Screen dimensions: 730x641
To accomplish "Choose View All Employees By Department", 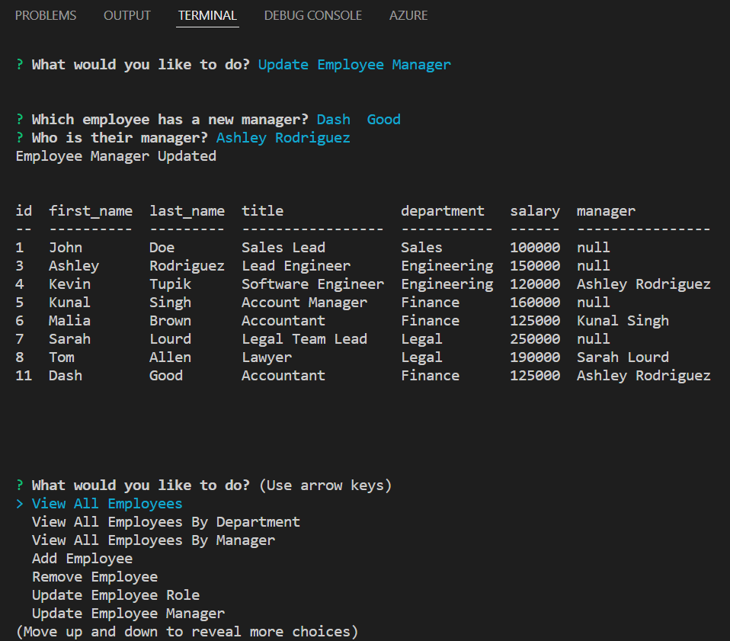I will point(166,522).
